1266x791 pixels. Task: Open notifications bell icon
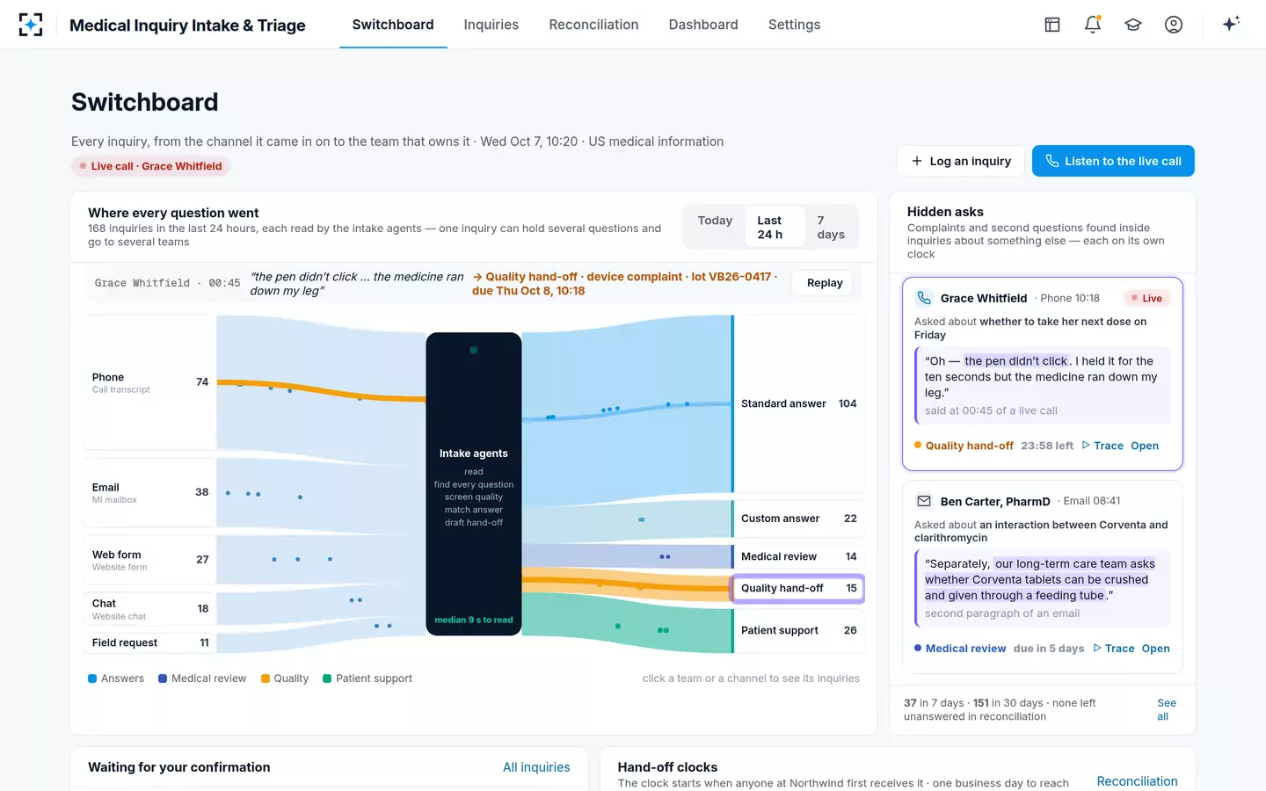coord(1093,25)
